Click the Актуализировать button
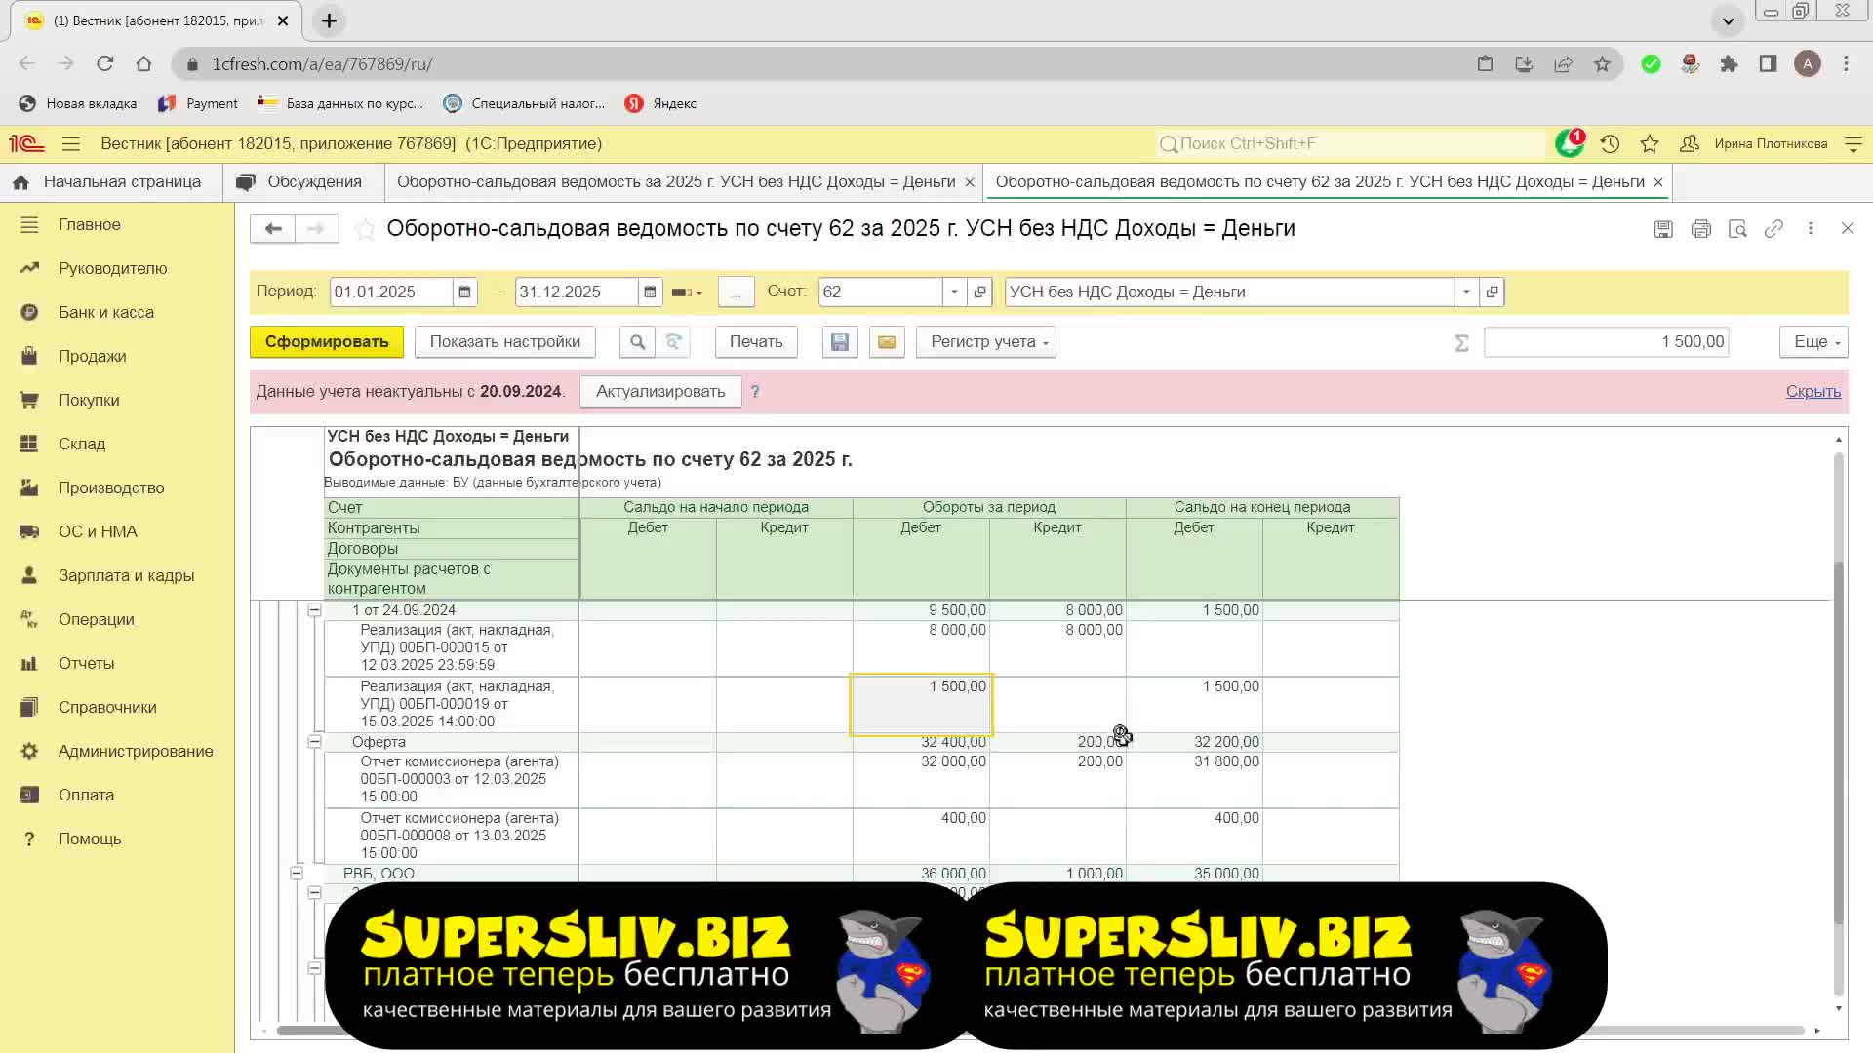The image size is (1873, 1053). tap(660, 392)
